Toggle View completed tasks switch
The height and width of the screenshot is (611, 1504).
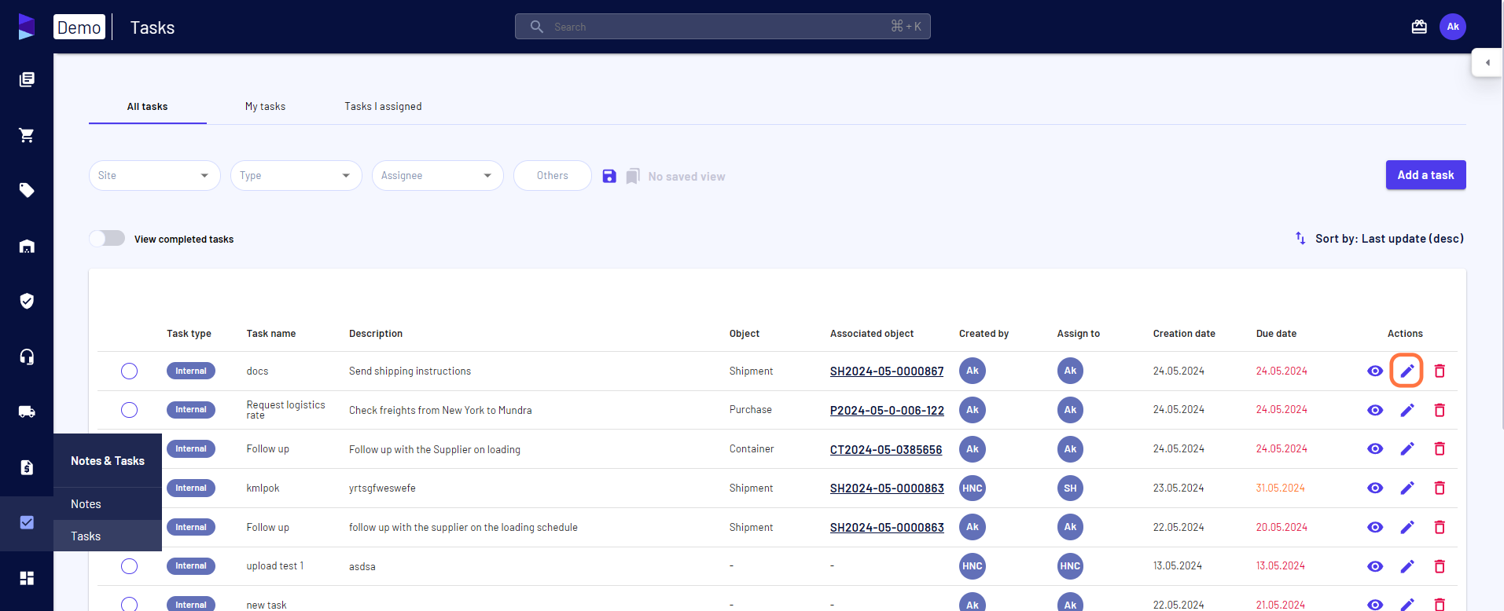[107, 238]
